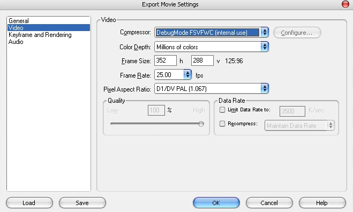353x212 pixels.
Task: Open the Compressor dropdown
Action: pyautogui.click(x=212, y=33)
